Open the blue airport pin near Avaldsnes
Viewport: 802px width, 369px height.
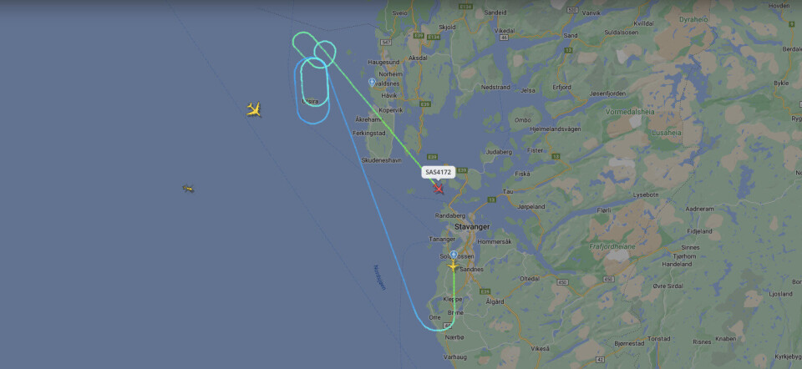coord(372,82)
